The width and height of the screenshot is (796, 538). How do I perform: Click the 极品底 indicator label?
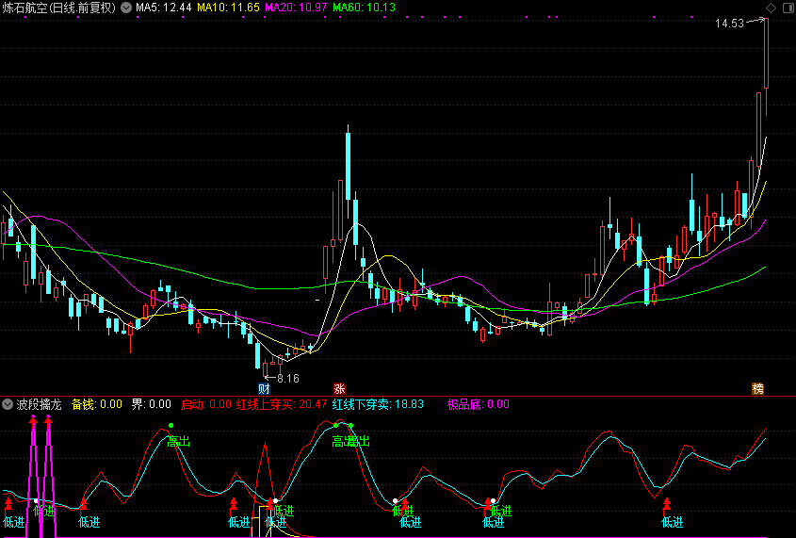(x=478, y=404)
